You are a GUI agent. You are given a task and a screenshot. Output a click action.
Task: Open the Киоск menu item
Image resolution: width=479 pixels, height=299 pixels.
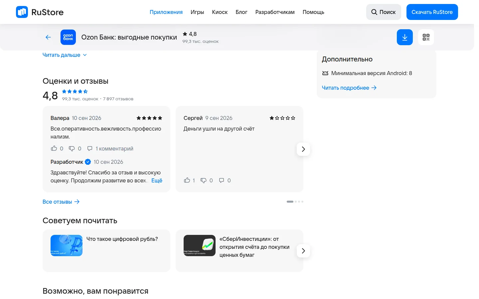pyautogui.click(x=220, y=12)
